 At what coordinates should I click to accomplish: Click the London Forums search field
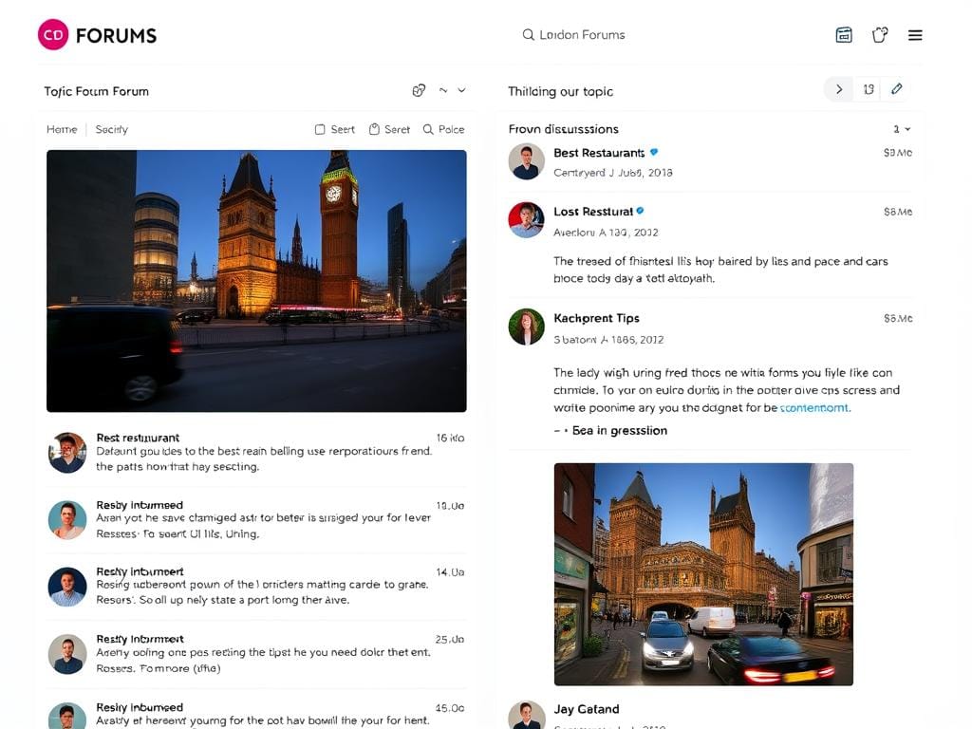pyautogui.click(x=582, y=35)
